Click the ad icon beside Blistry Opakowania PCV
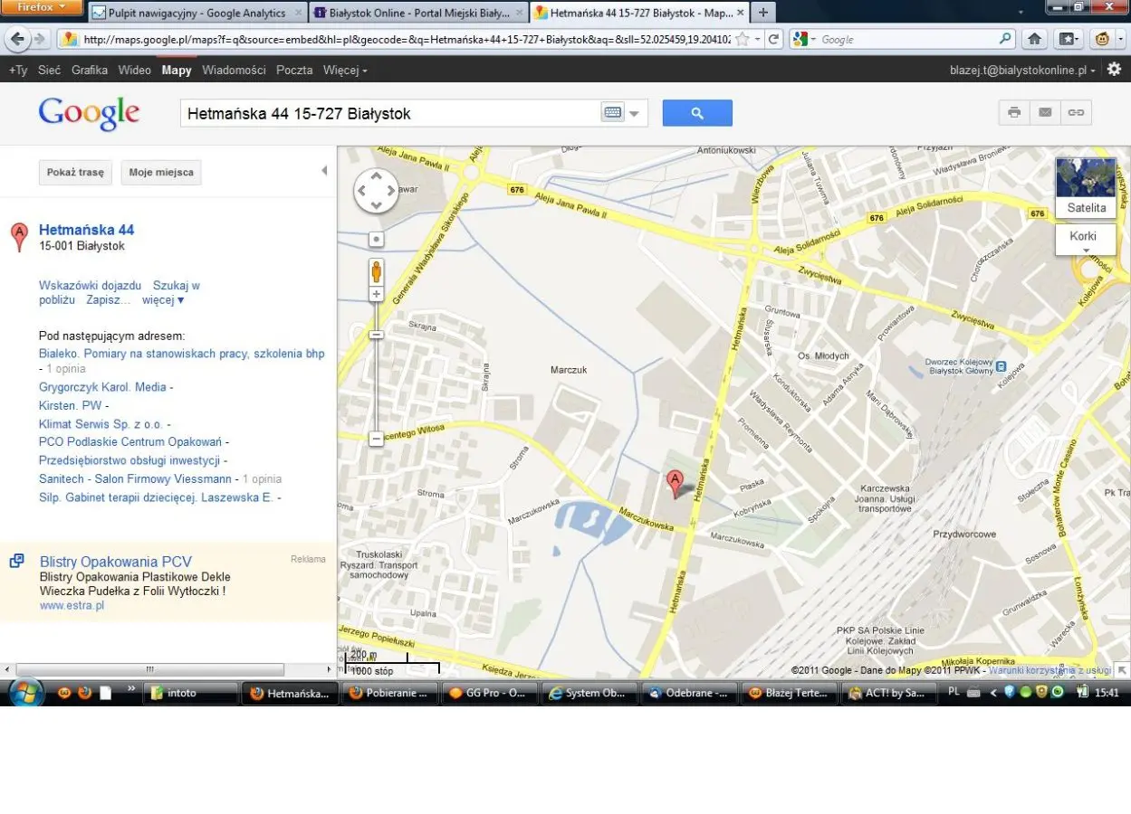The height and width of the screenshot is (814, 1131). pos(17,561)
